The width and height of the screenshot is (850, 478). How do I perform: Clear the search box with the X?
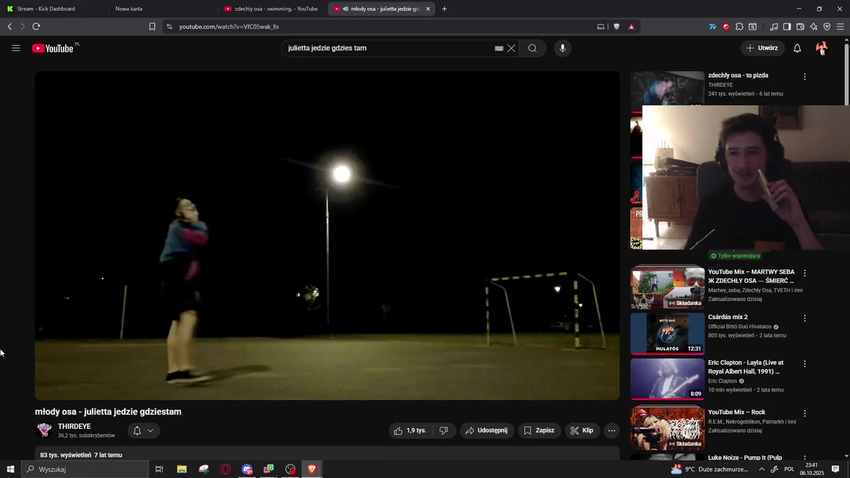point(511,48)
